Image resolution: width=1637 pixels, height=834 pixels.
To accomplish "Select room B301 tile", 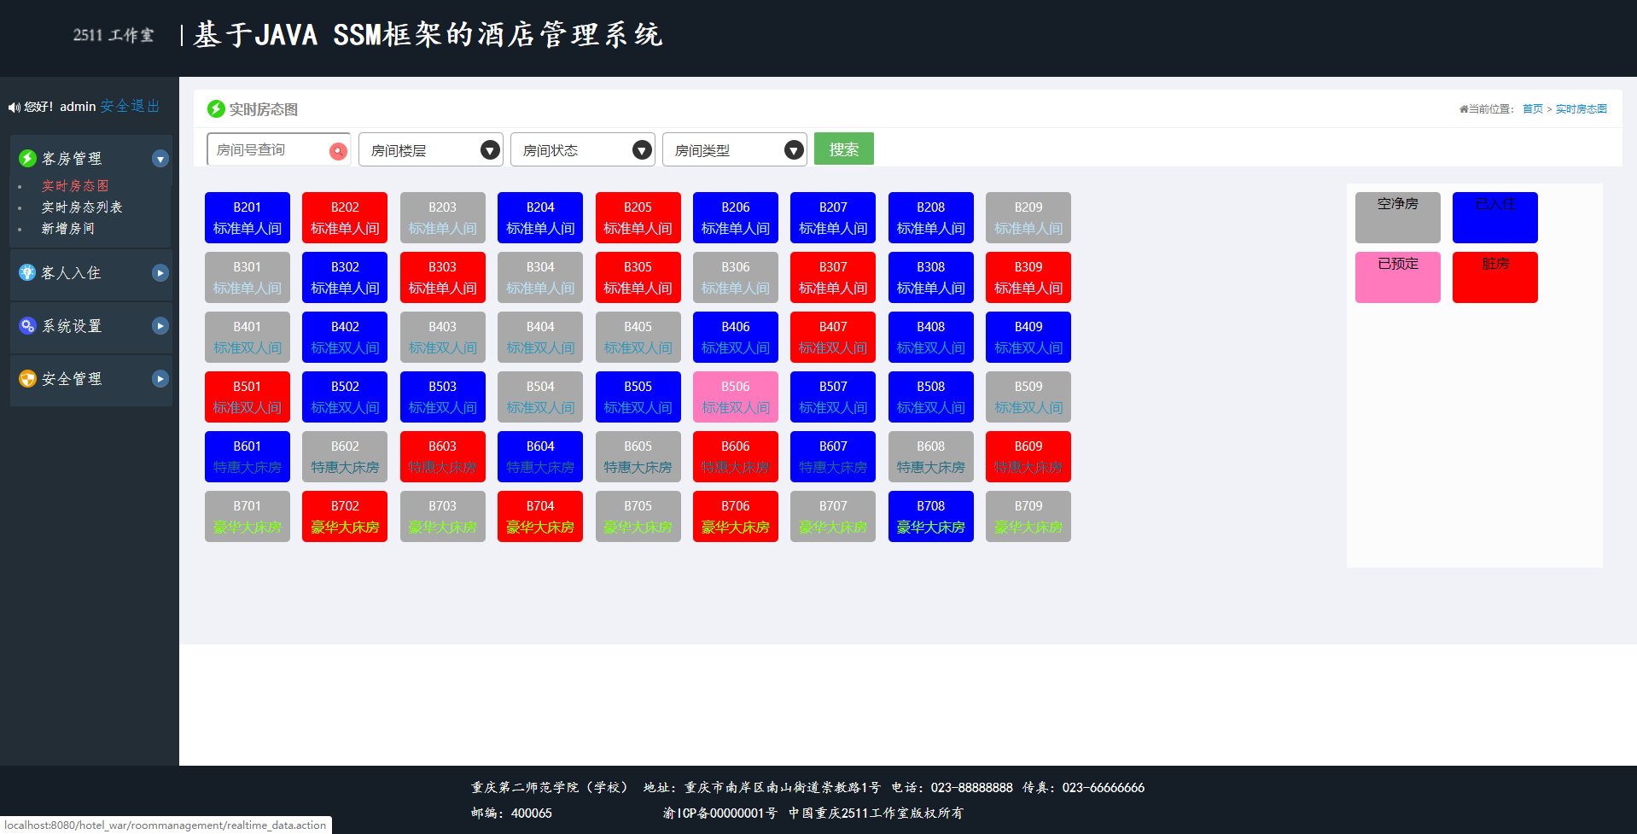I will pos(248,277).
